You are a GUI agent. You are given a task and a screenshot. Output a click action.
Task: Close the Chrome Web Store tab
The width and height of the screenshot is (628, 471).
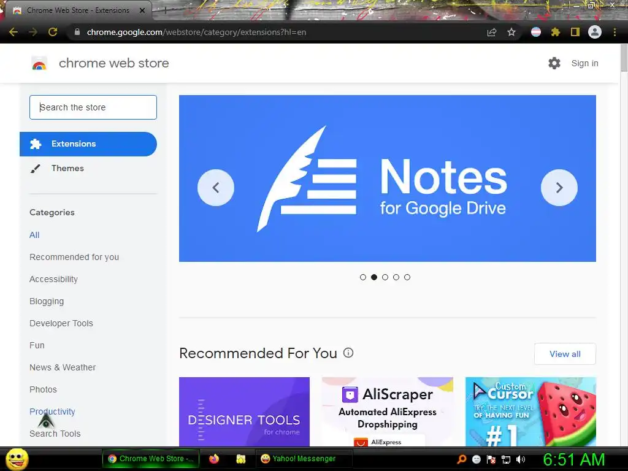(142, 10)
